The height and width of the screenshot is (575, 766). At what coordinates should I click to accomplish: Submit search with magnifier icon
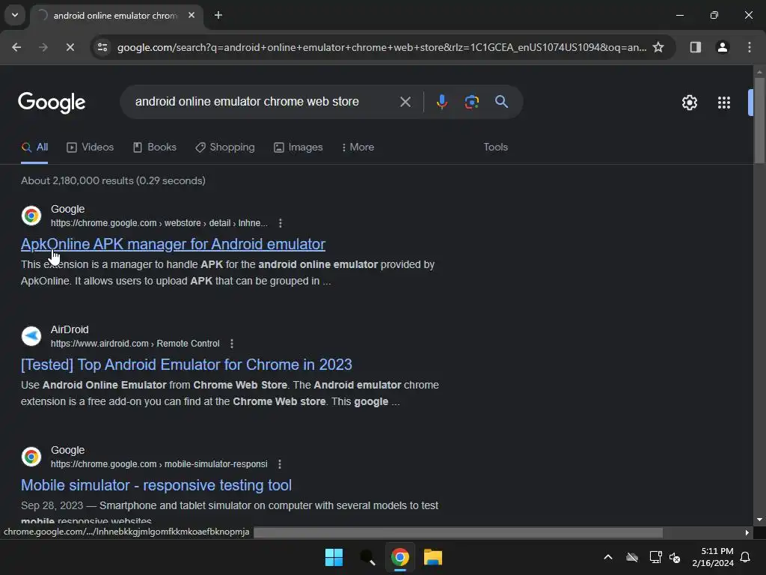pos(501,102)
